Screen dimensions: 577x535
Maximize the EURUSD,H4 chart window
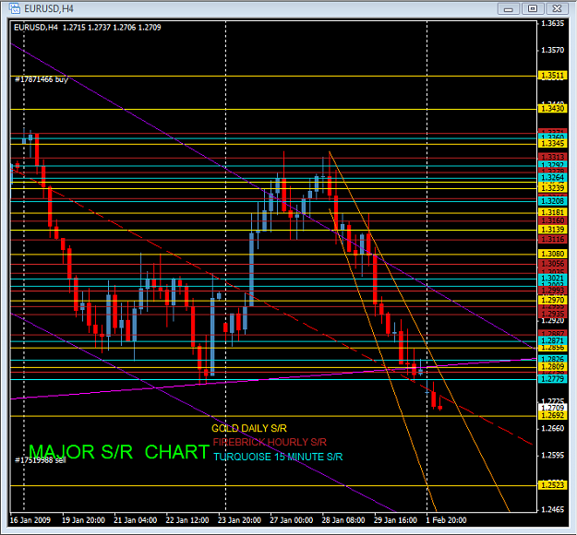coord(533,8)
